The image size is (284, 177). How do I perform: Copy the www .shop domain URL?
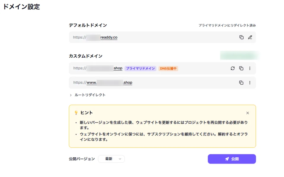241,82
